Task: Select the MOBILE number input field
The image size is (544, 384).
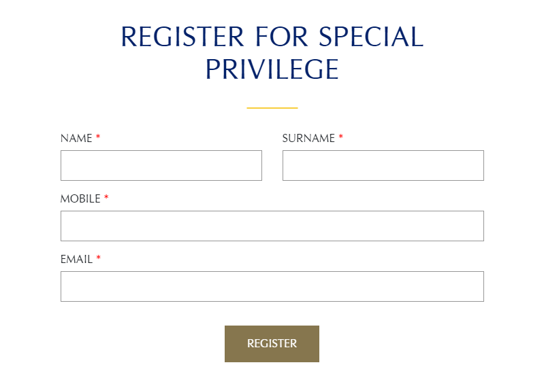Action: pos(272,226)
